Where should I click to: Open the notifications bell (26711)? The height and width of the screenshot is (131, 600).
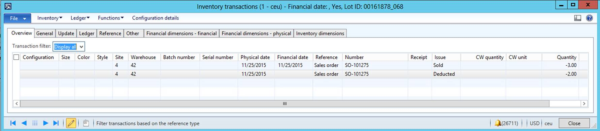point(506,123)
